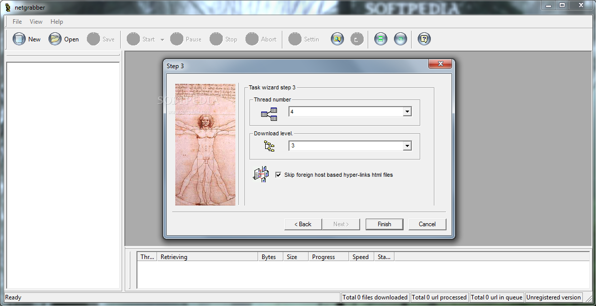Open the Help menu
596x306 pixels.
[x=57, y=22]
